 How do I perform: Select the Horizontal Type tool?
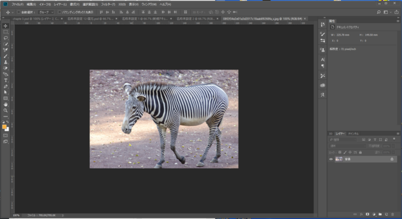coord(5,80)
